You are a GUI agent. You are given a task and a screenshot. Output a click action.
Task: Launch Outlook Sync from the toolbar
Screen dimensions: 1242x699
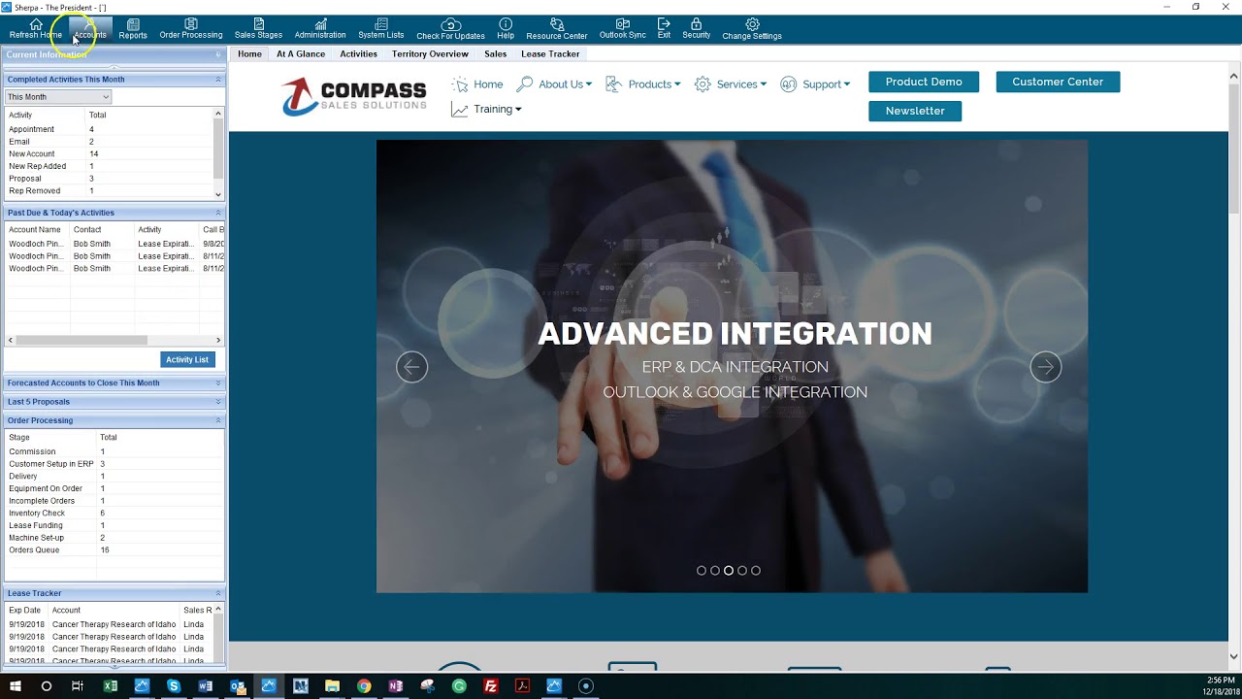[x=623, y=28]
